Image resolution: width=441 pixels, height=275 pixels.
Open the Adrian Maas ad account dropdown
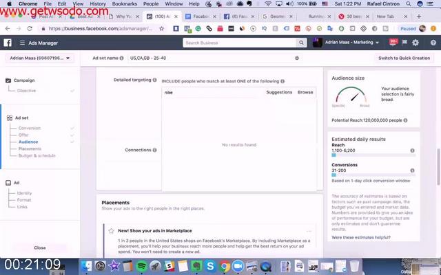(40, 58)
